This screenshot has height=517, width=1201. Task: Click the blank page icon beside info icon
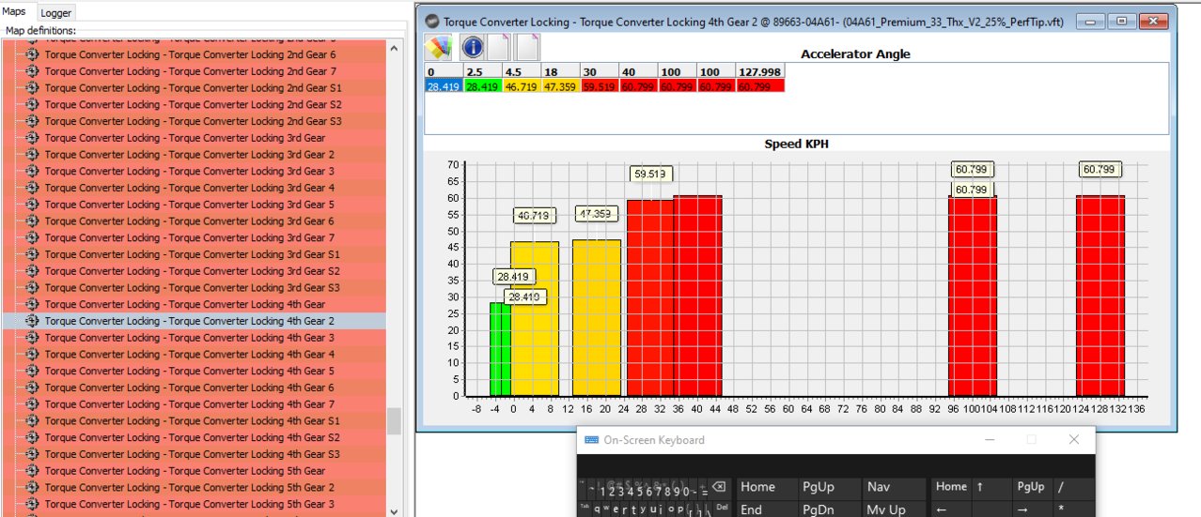pyautogui.click(x=498, y=46)
